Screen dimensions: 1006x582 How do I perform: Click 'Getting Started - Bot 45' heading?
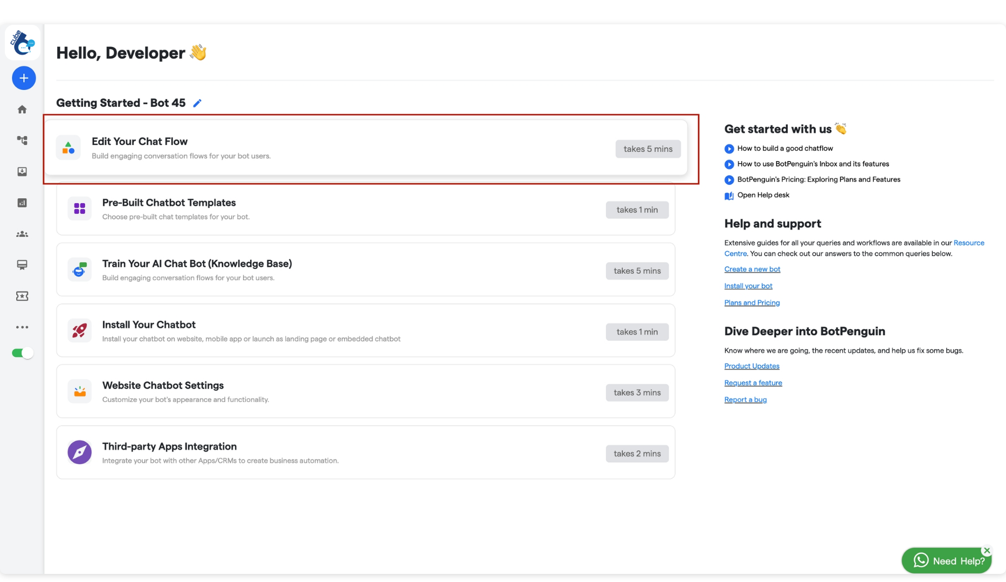tap(121, 103)
